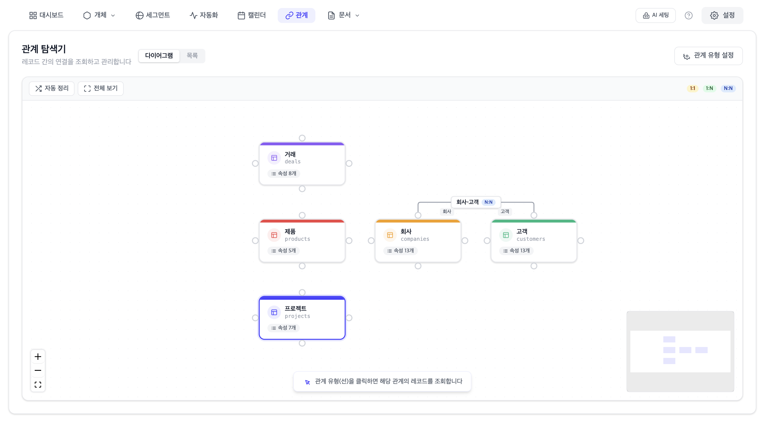Click the 거래 deals table icon
Viewport: 768px width, 426px height.
(274, 158)
